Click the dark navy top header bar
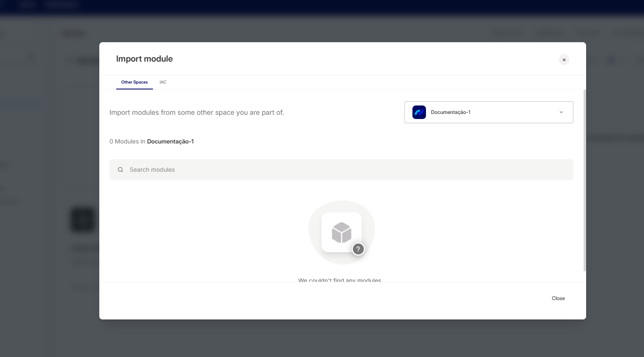 (321, 6)
